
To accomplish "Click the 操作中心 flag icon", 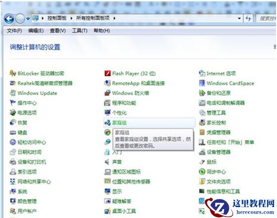I will pos(13,103).
